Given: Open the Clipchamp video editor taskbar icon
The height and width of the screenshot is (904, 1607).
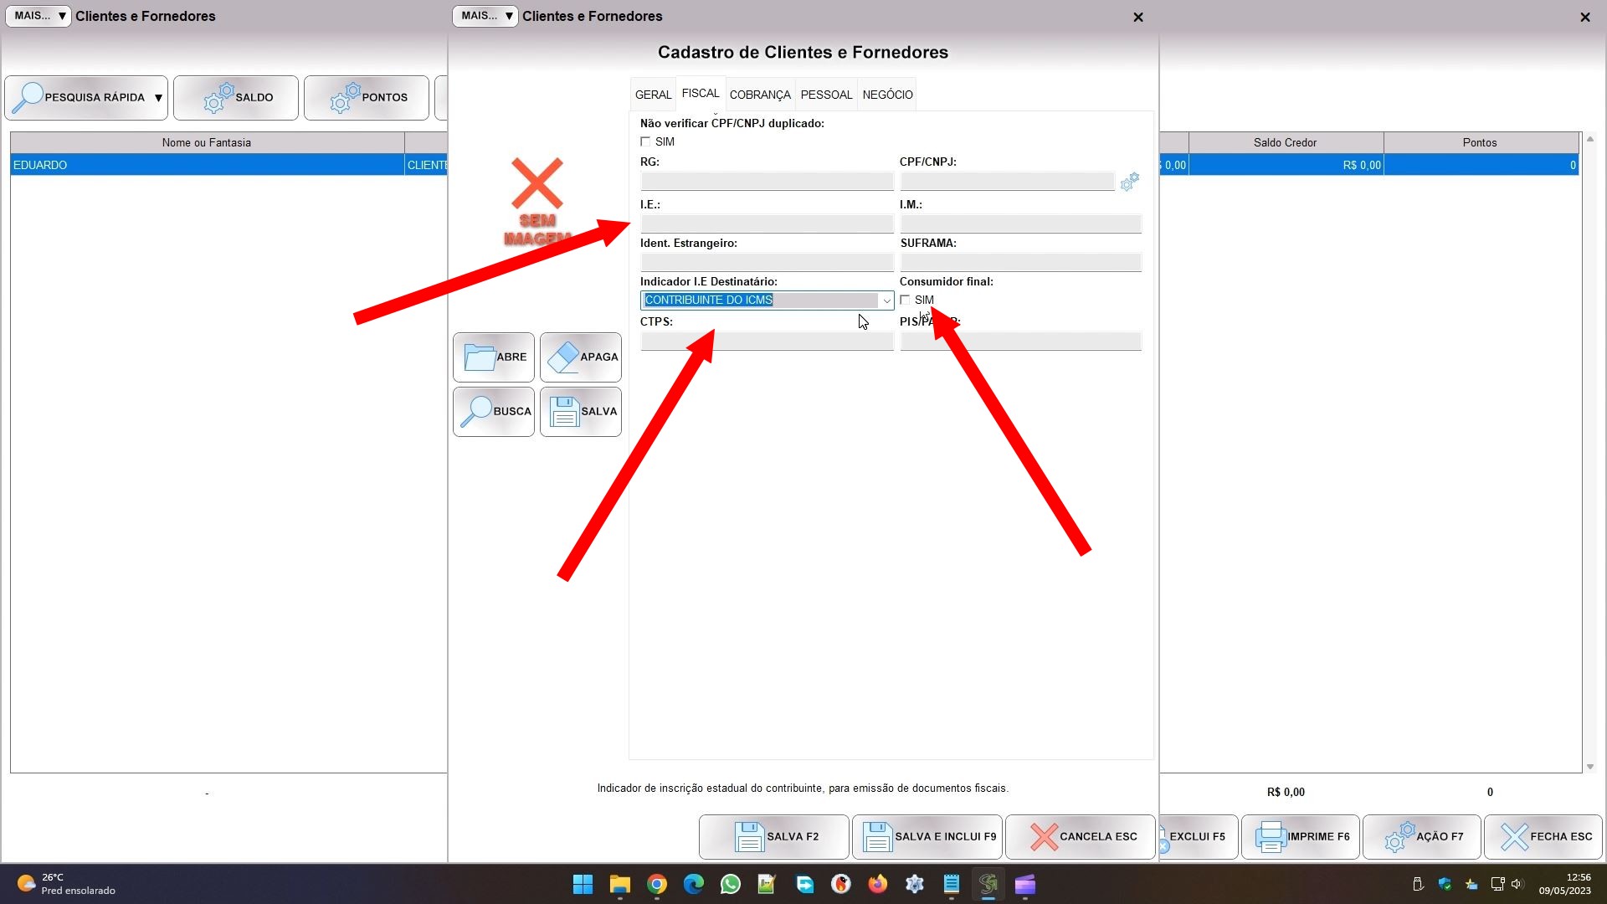Looking at the screenshot, I should tap(1025, 885).
